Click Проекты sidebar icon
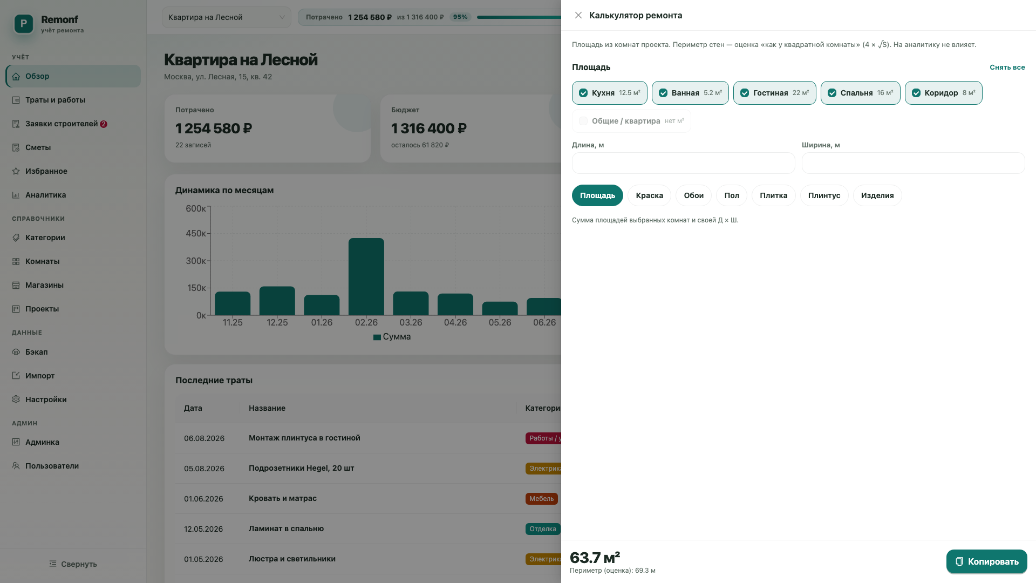Image resolution: width=1036 pixels, height=583 pixels. point(16,309)
